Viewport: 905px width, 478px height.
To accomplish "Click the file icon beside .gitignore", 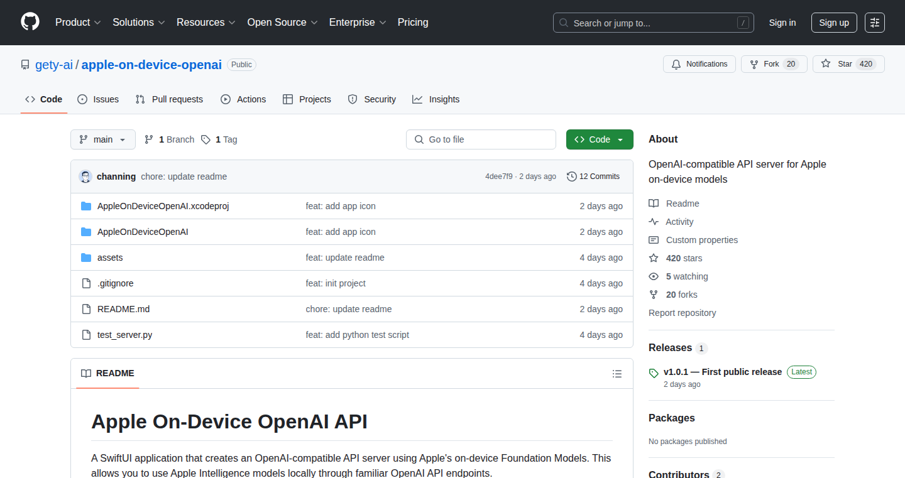I will click(86, 283).
